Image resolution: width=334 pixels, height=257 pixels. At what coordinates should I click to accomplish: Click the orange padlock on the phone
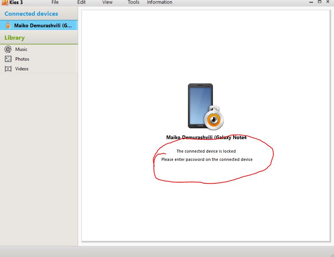214,118
